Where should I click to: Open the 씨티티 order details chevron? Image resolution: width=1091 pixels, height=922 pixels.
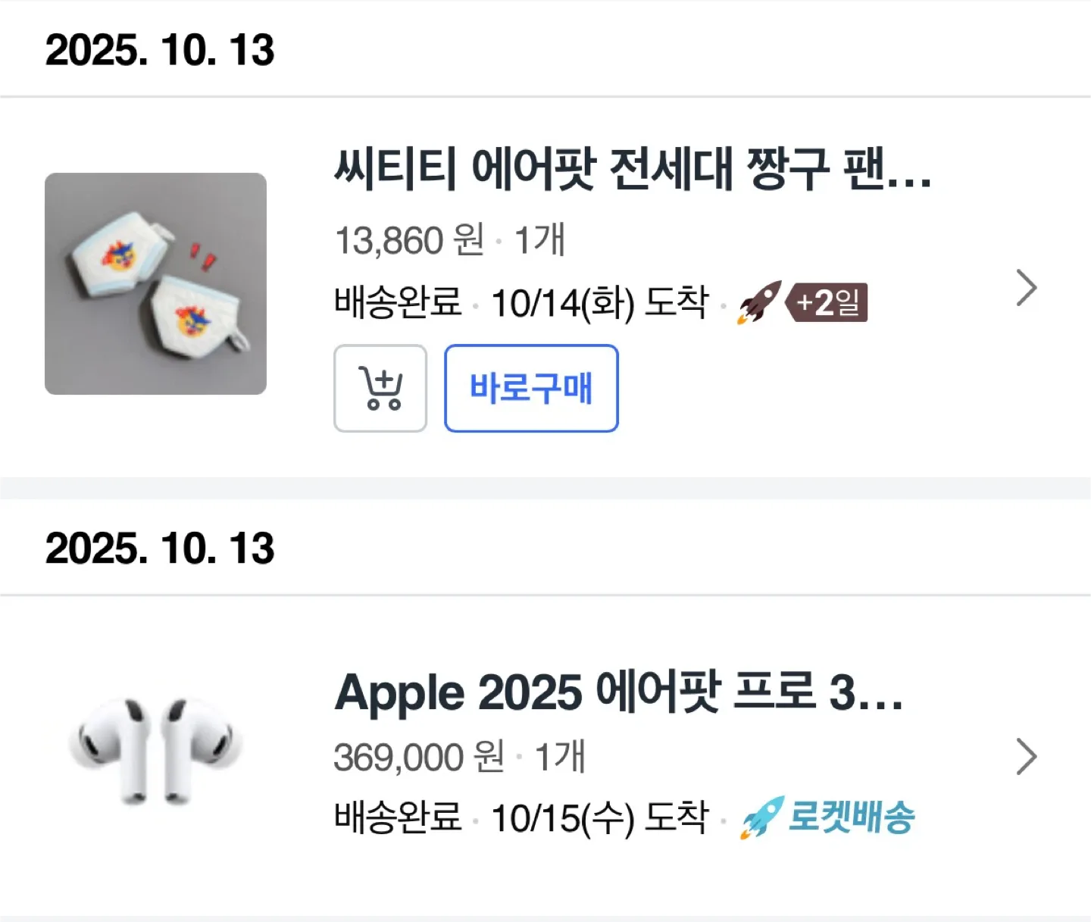click(1026, 288)
